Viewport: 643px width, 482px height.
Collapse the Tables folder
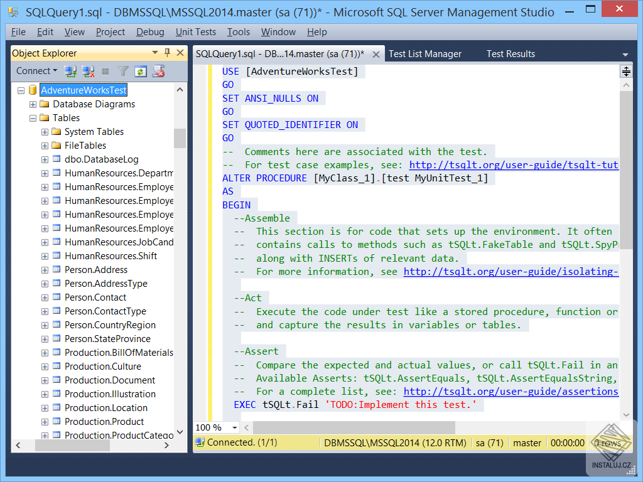[33, 118]
